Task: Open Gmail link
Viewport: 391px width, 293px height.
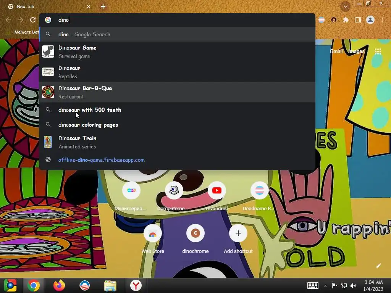Action: (x=336, y=52)
